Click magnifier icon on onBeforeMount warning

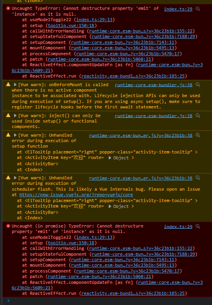point(198,85)
